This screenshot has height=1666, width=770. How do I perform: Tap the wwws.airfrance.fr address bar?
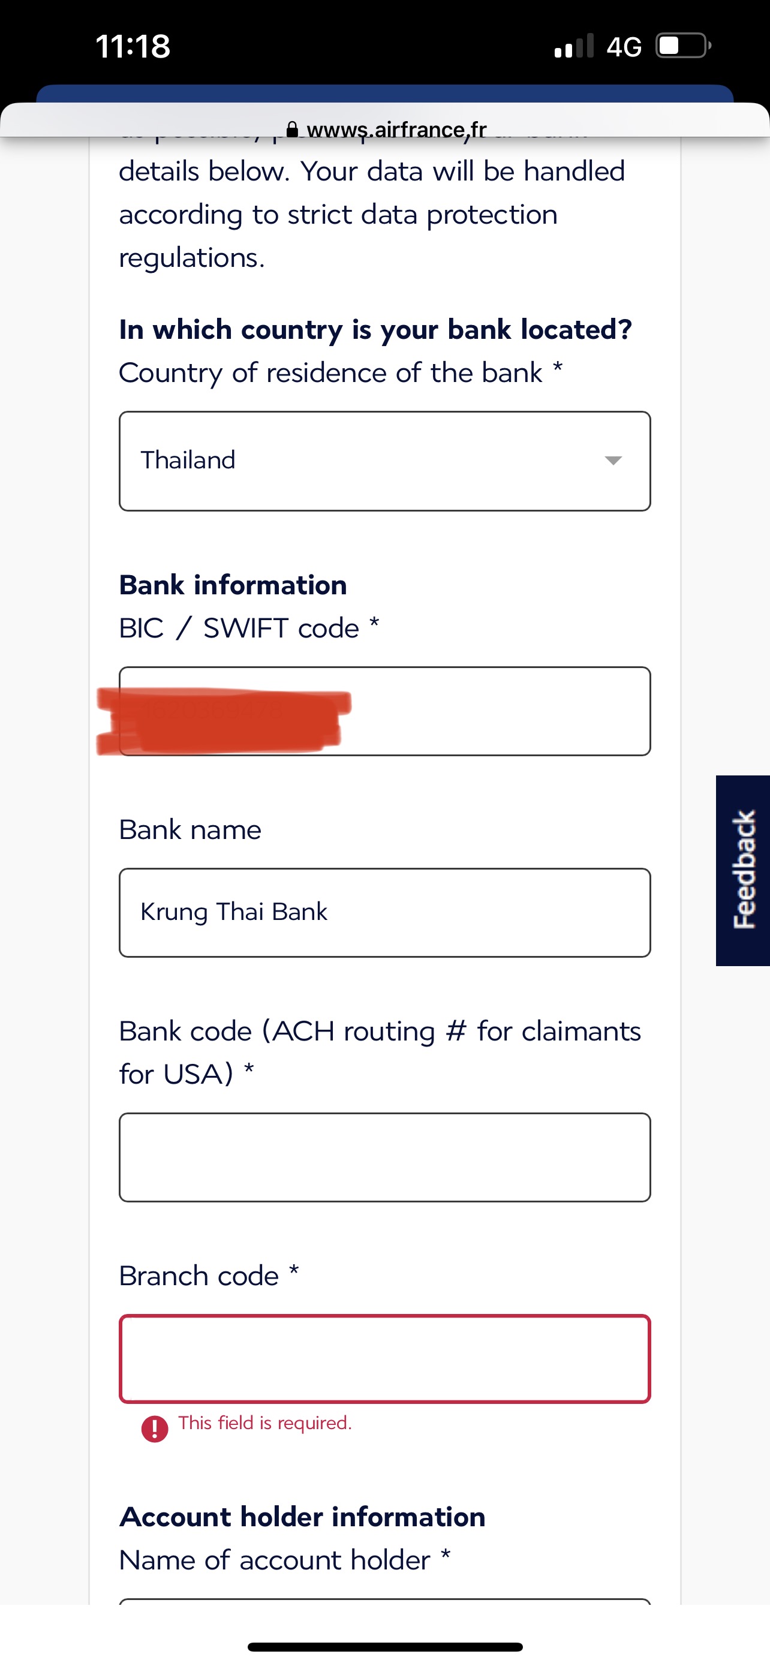[x=387, y=130]
